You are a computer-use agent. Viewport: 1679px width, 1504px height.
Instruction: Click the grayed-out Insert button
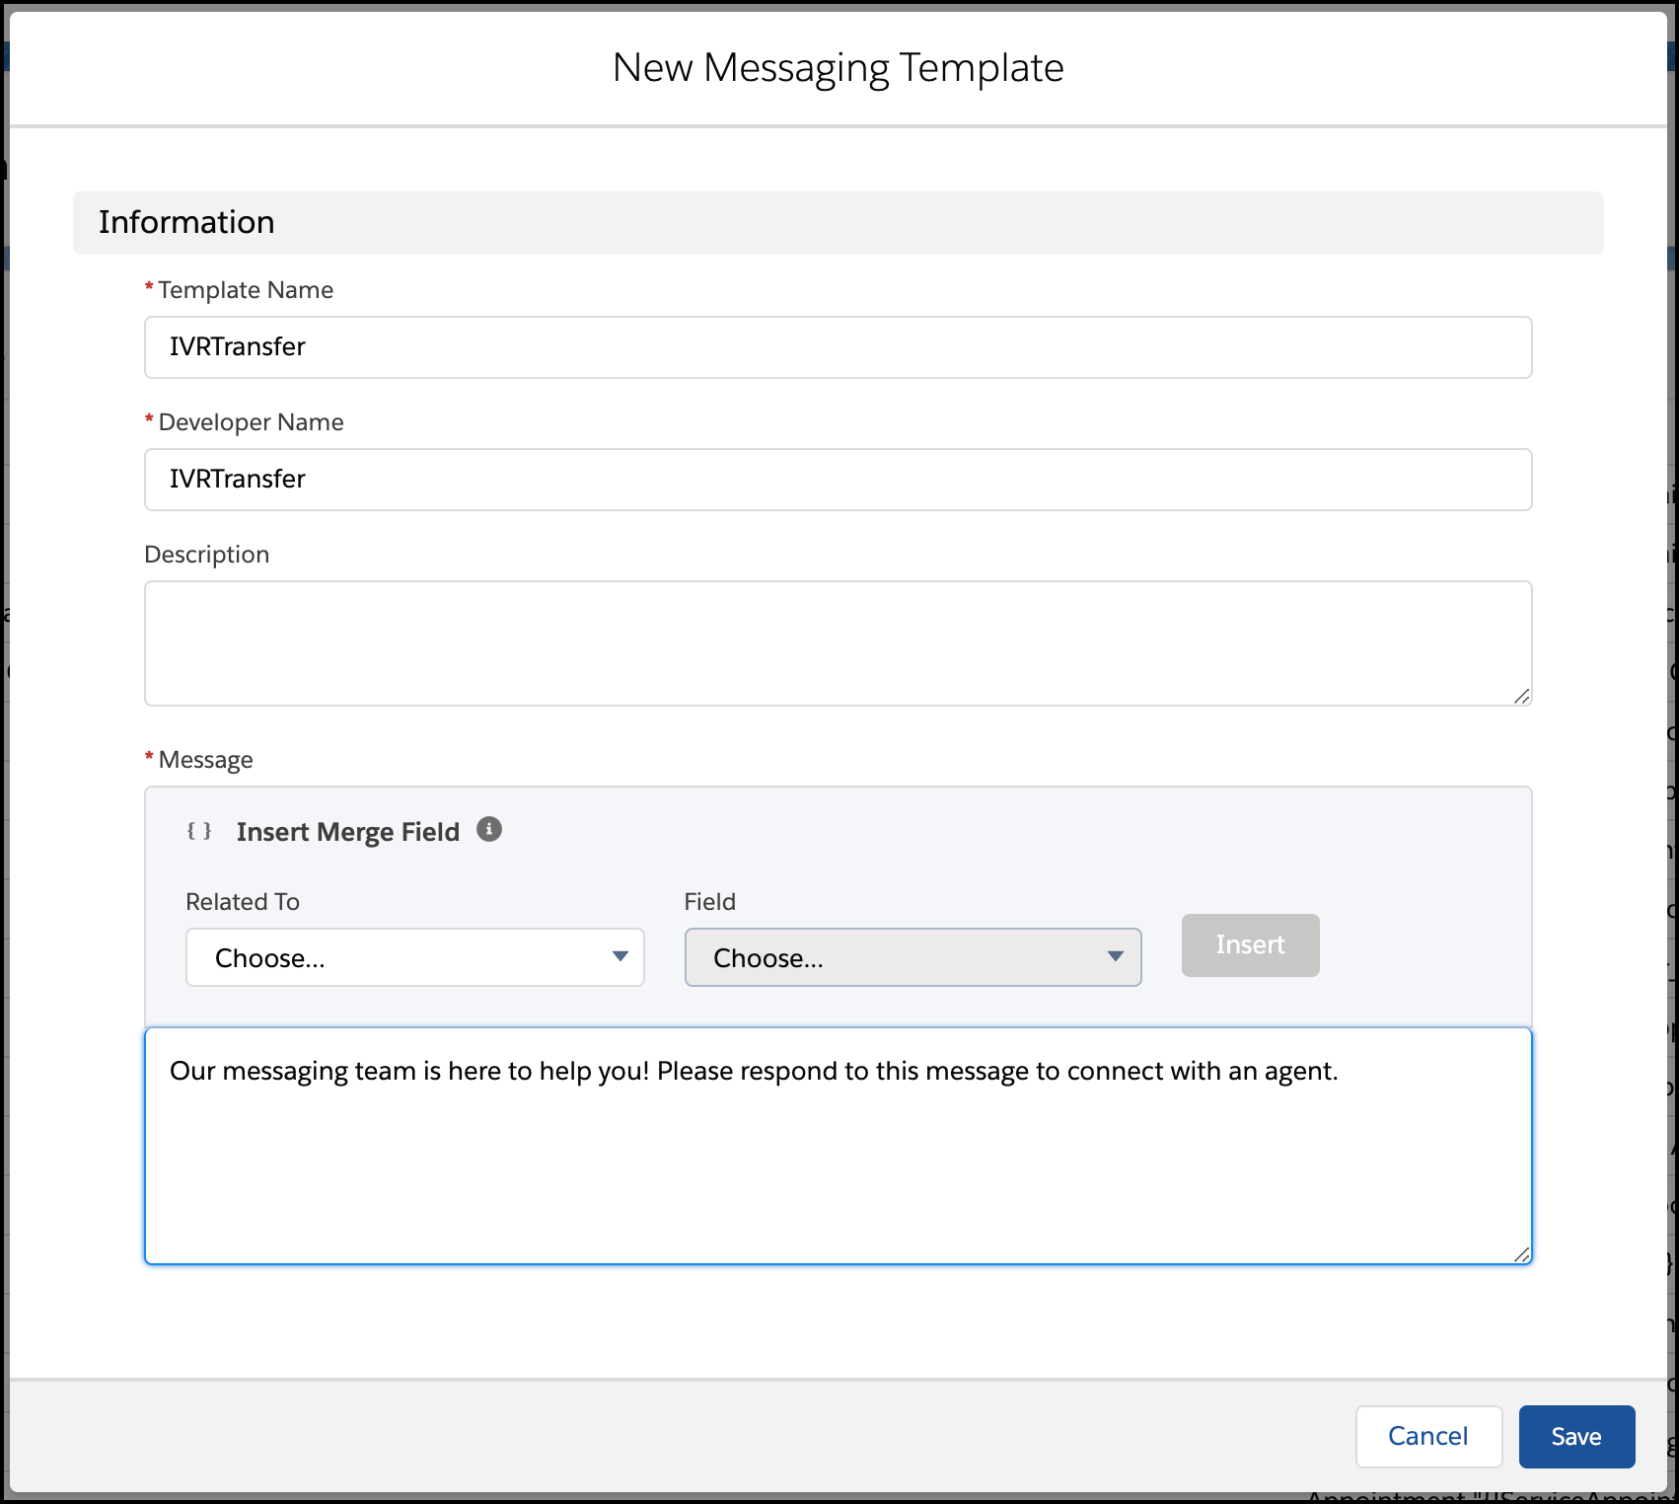point(1249,944)
